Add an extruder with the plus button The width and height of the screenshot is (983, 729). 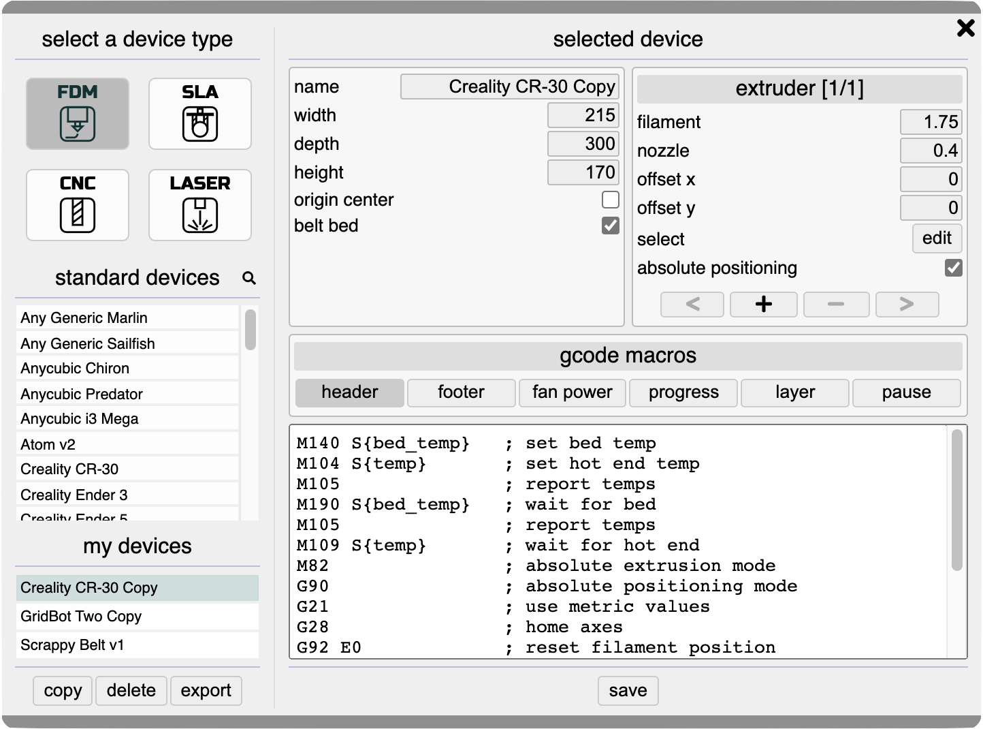pos(764,304)
